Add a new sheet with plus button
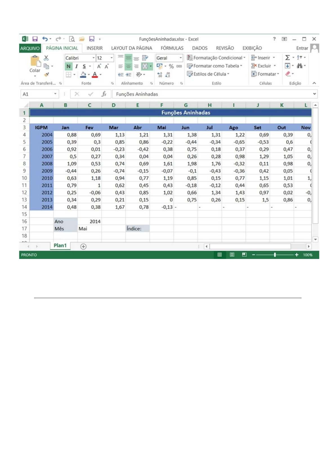Image resolution: width=335 pixels, height=474 pixels. (x=83, y=247)
